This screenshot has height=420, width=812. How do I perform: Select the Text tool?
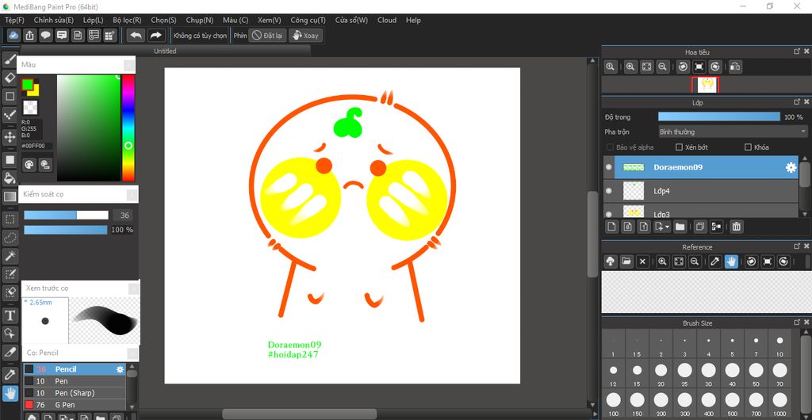point(10,315)
